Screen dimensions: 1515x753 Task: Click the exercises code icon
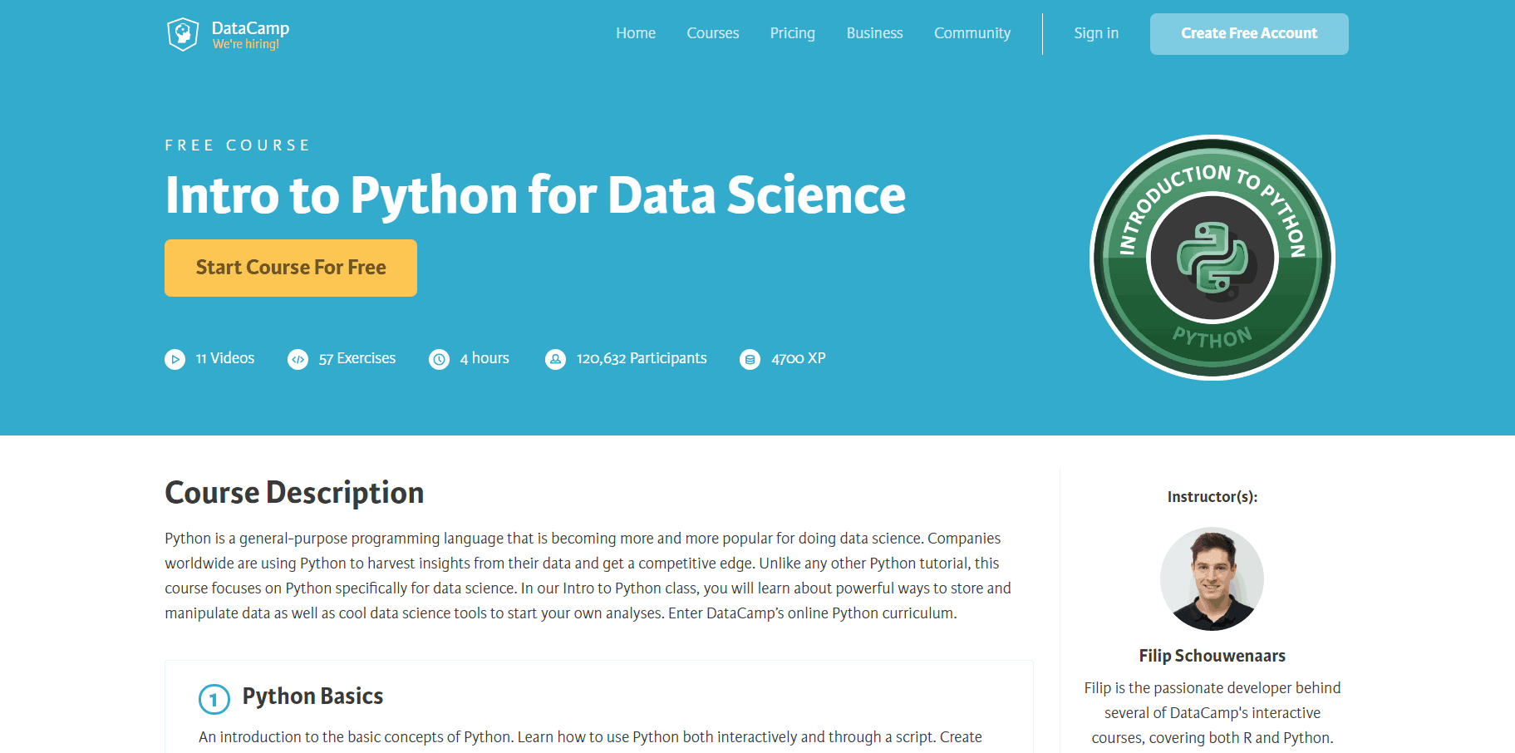(x=298, y=359)
